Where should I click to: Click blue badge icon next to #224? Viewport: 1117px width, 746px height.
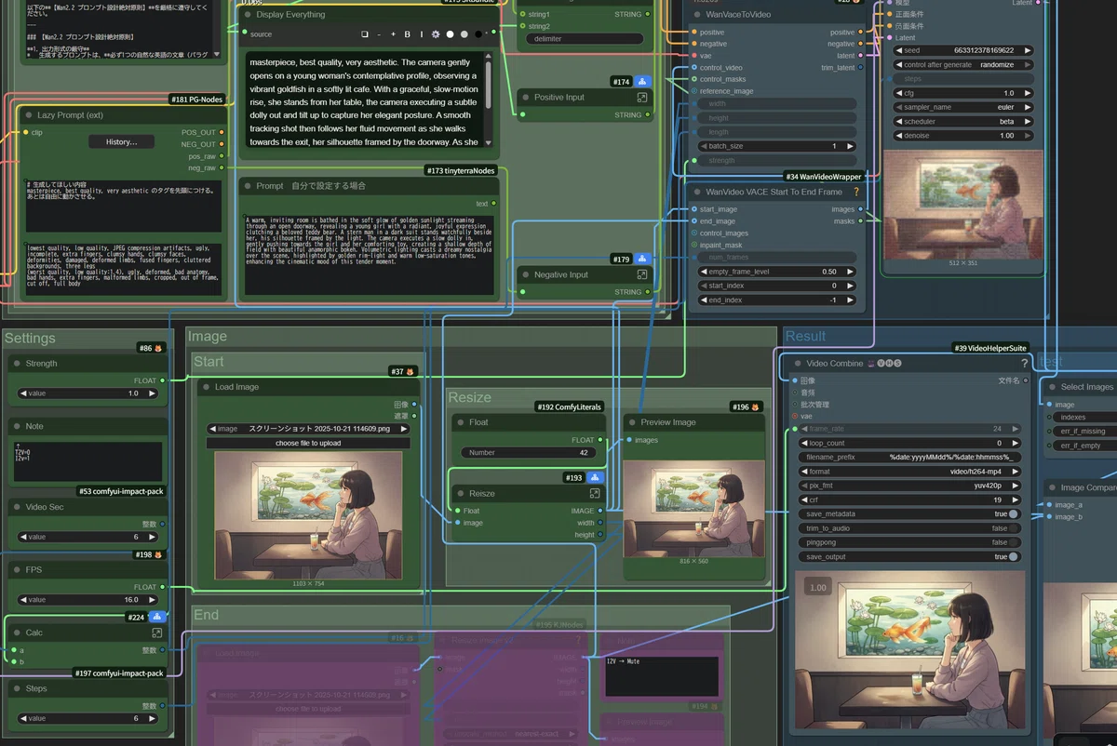157,617
